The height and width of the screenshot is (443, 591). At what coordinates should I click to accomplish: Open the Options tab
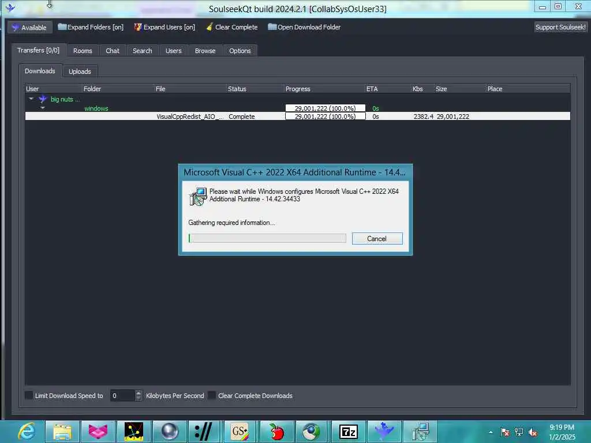click(240, 51)
